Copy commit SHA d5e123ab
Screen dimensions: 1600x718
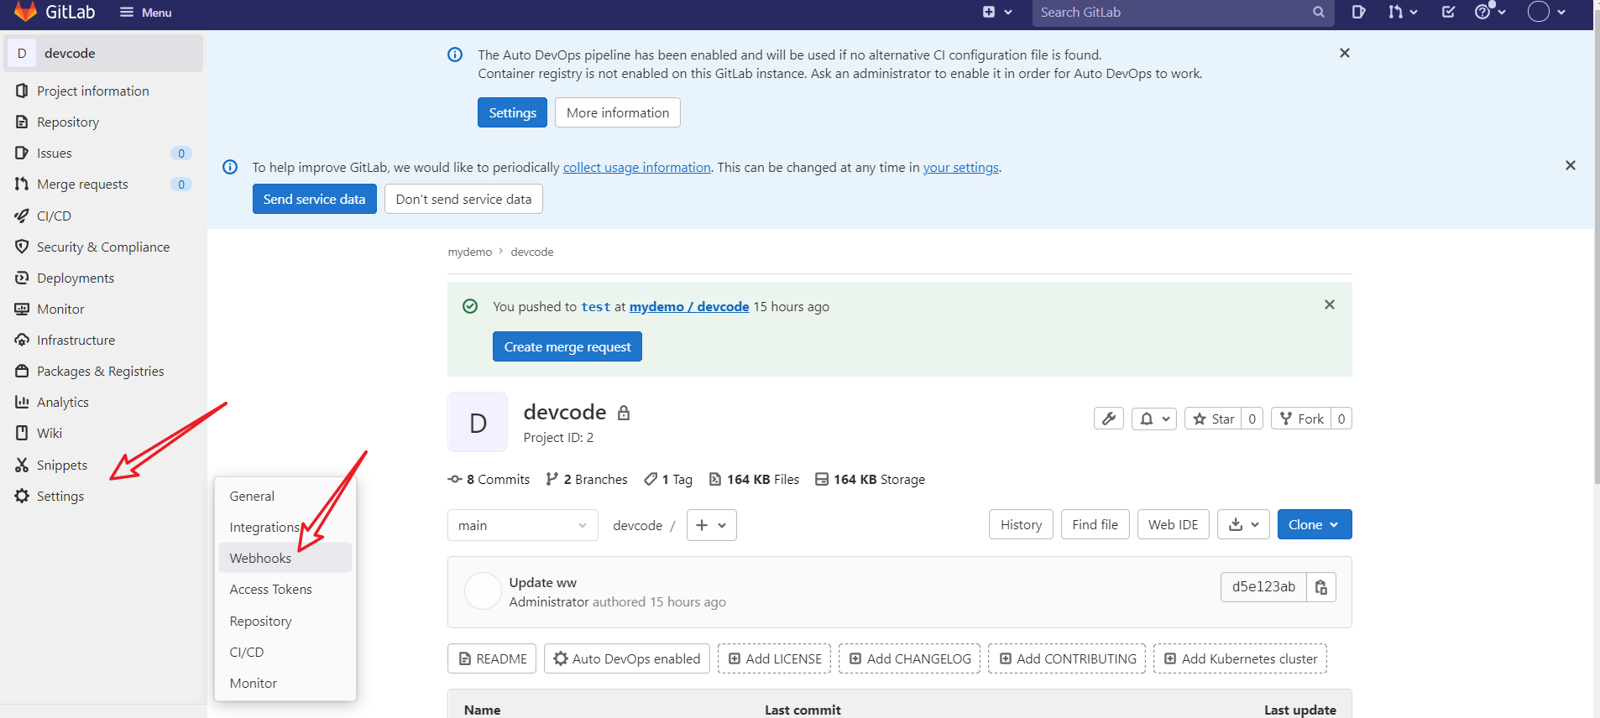1321,587
